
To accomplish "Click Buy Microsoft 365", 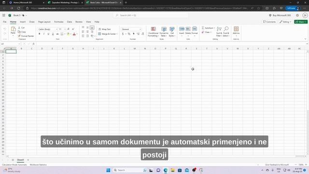I will [x=280, y=15].
